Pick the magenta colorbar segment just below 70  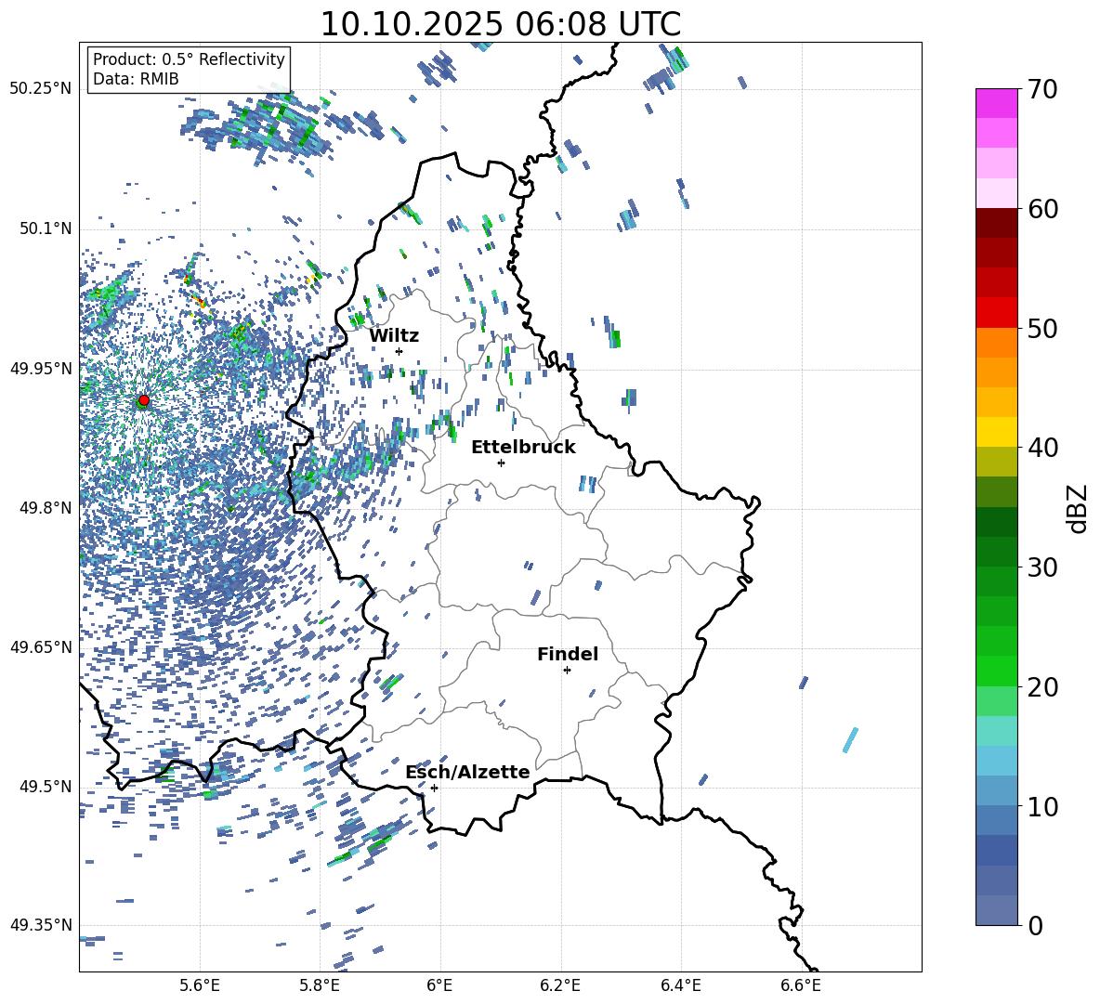click(997, 104)
